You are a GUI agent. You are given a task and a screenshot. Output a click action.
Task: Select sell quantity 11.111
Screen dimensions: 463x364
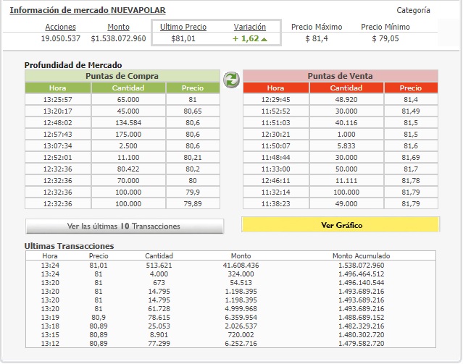346,180
